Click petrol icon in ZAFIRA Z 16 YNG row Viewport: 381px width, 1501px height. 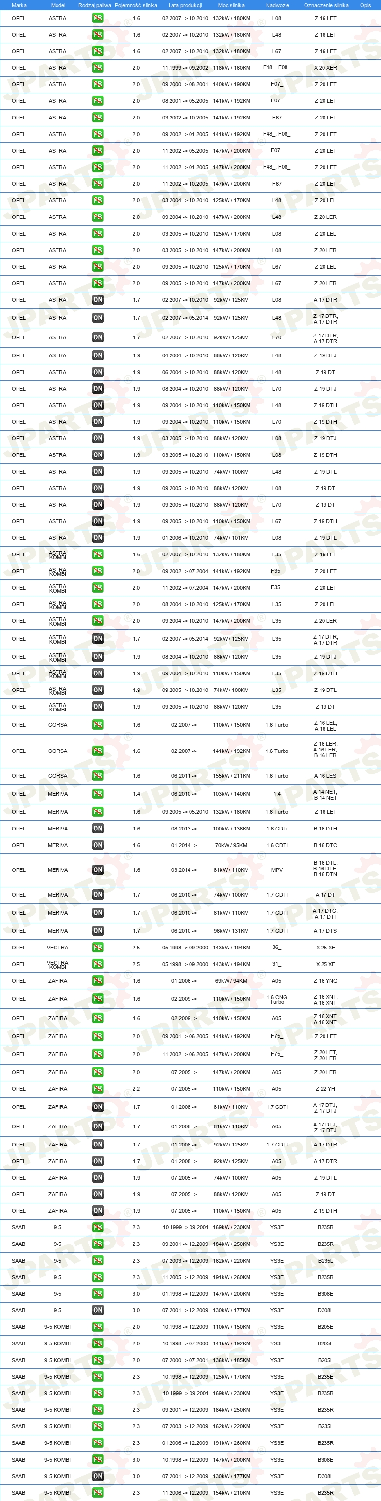pos(98,981)
